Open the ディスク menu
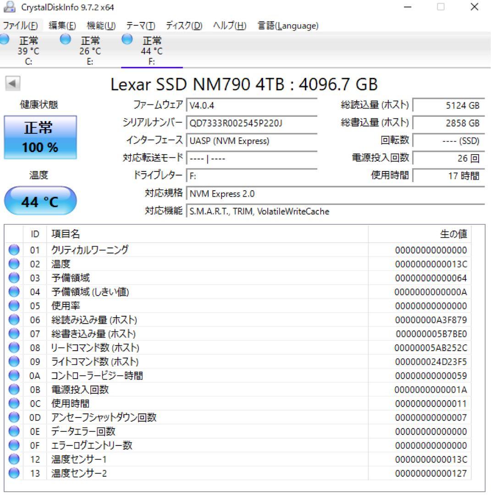 tap(182, 26)
